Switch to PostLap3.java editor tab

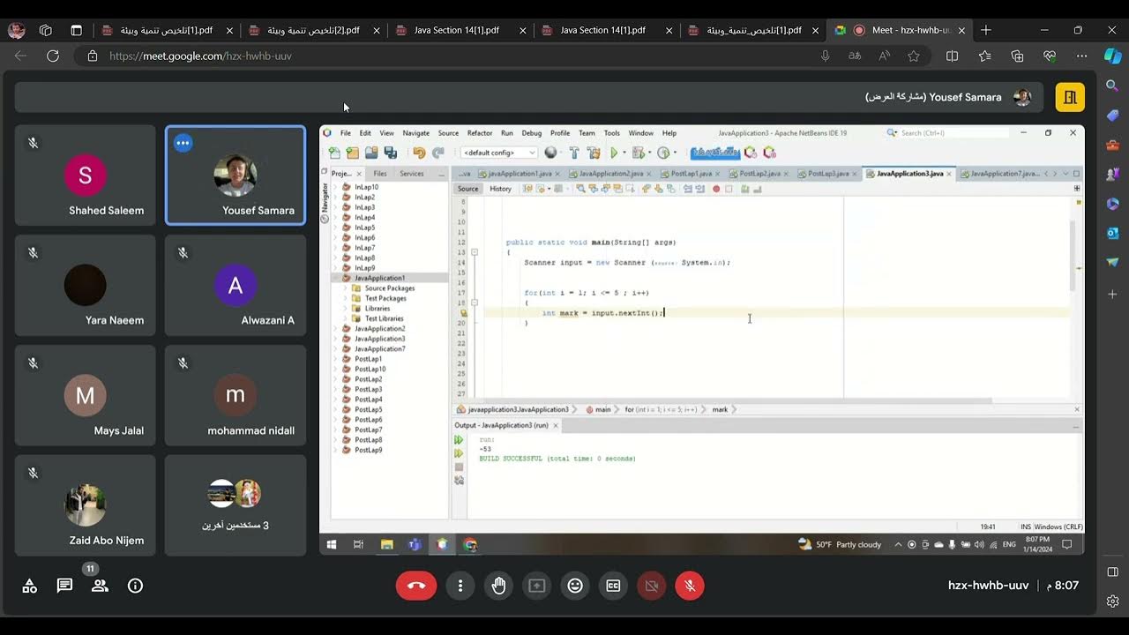click(828, 174)
